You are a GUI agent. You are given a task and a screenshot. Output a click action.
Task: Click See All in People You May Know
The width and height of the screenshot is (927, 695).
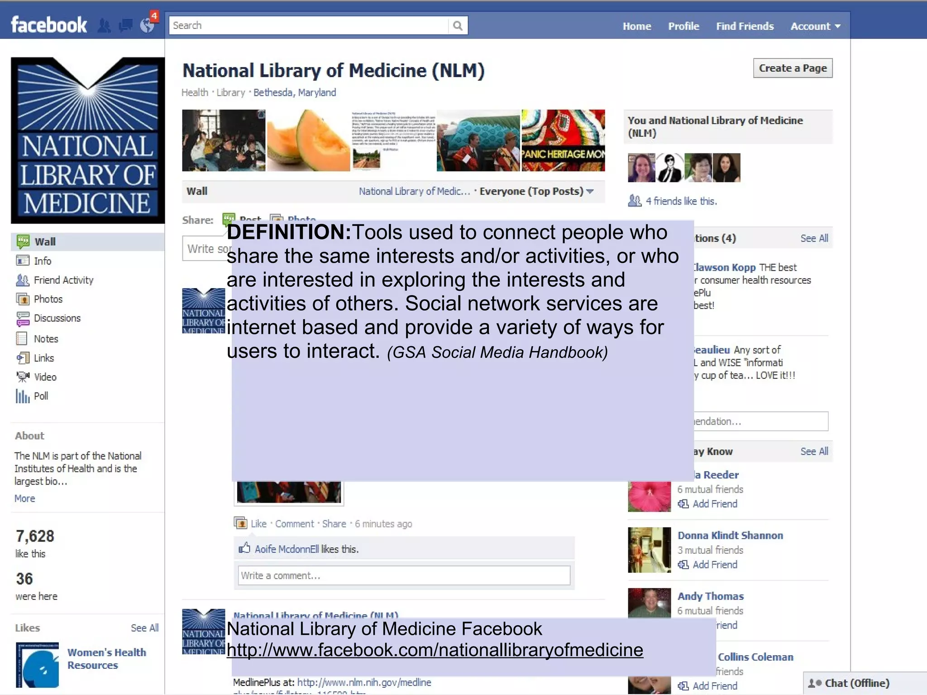pos(814,451)
